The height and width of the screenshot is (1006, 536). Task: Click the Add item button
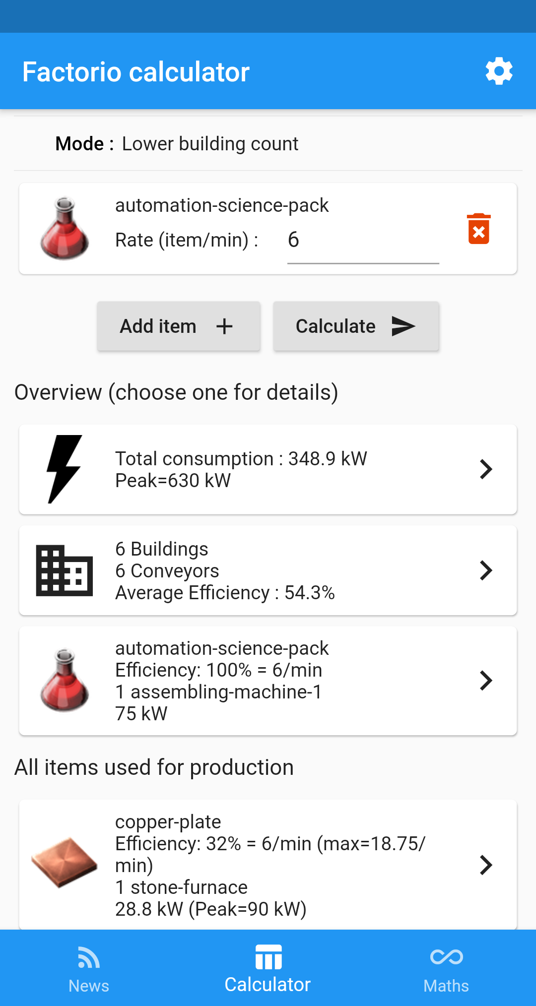(x=179, y=326)
